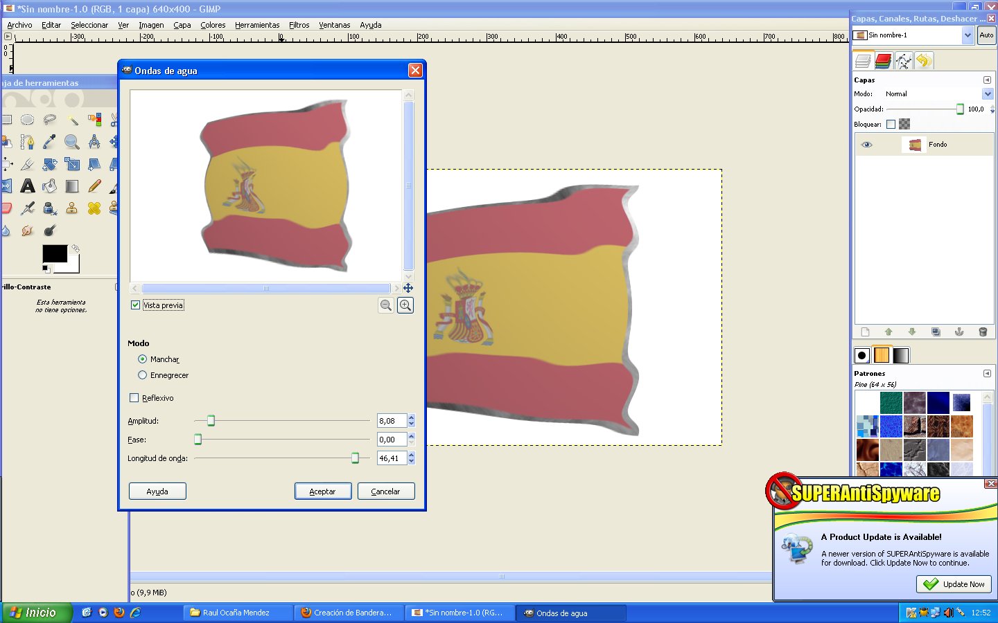Viewport: 998px width, 623px height.
Task: Select the Ellipse Select tool in toolbox
Action: click(x=27, y=119)
